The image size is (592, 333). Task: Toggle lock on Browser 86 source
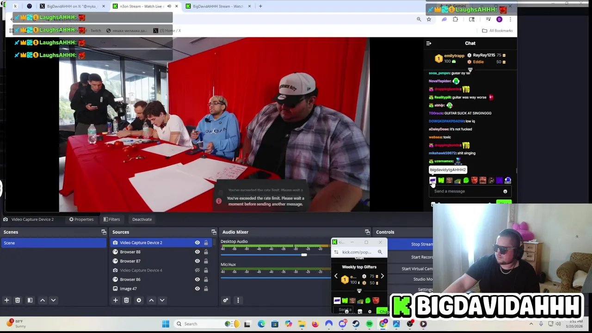click(x=206, y=279)
